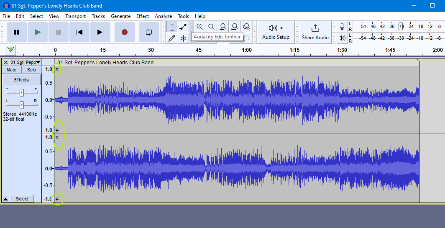Click the "Stereo, 44100Hz" track info text
This screenshot has width=445, height=228.
click(x=20, y=114)
